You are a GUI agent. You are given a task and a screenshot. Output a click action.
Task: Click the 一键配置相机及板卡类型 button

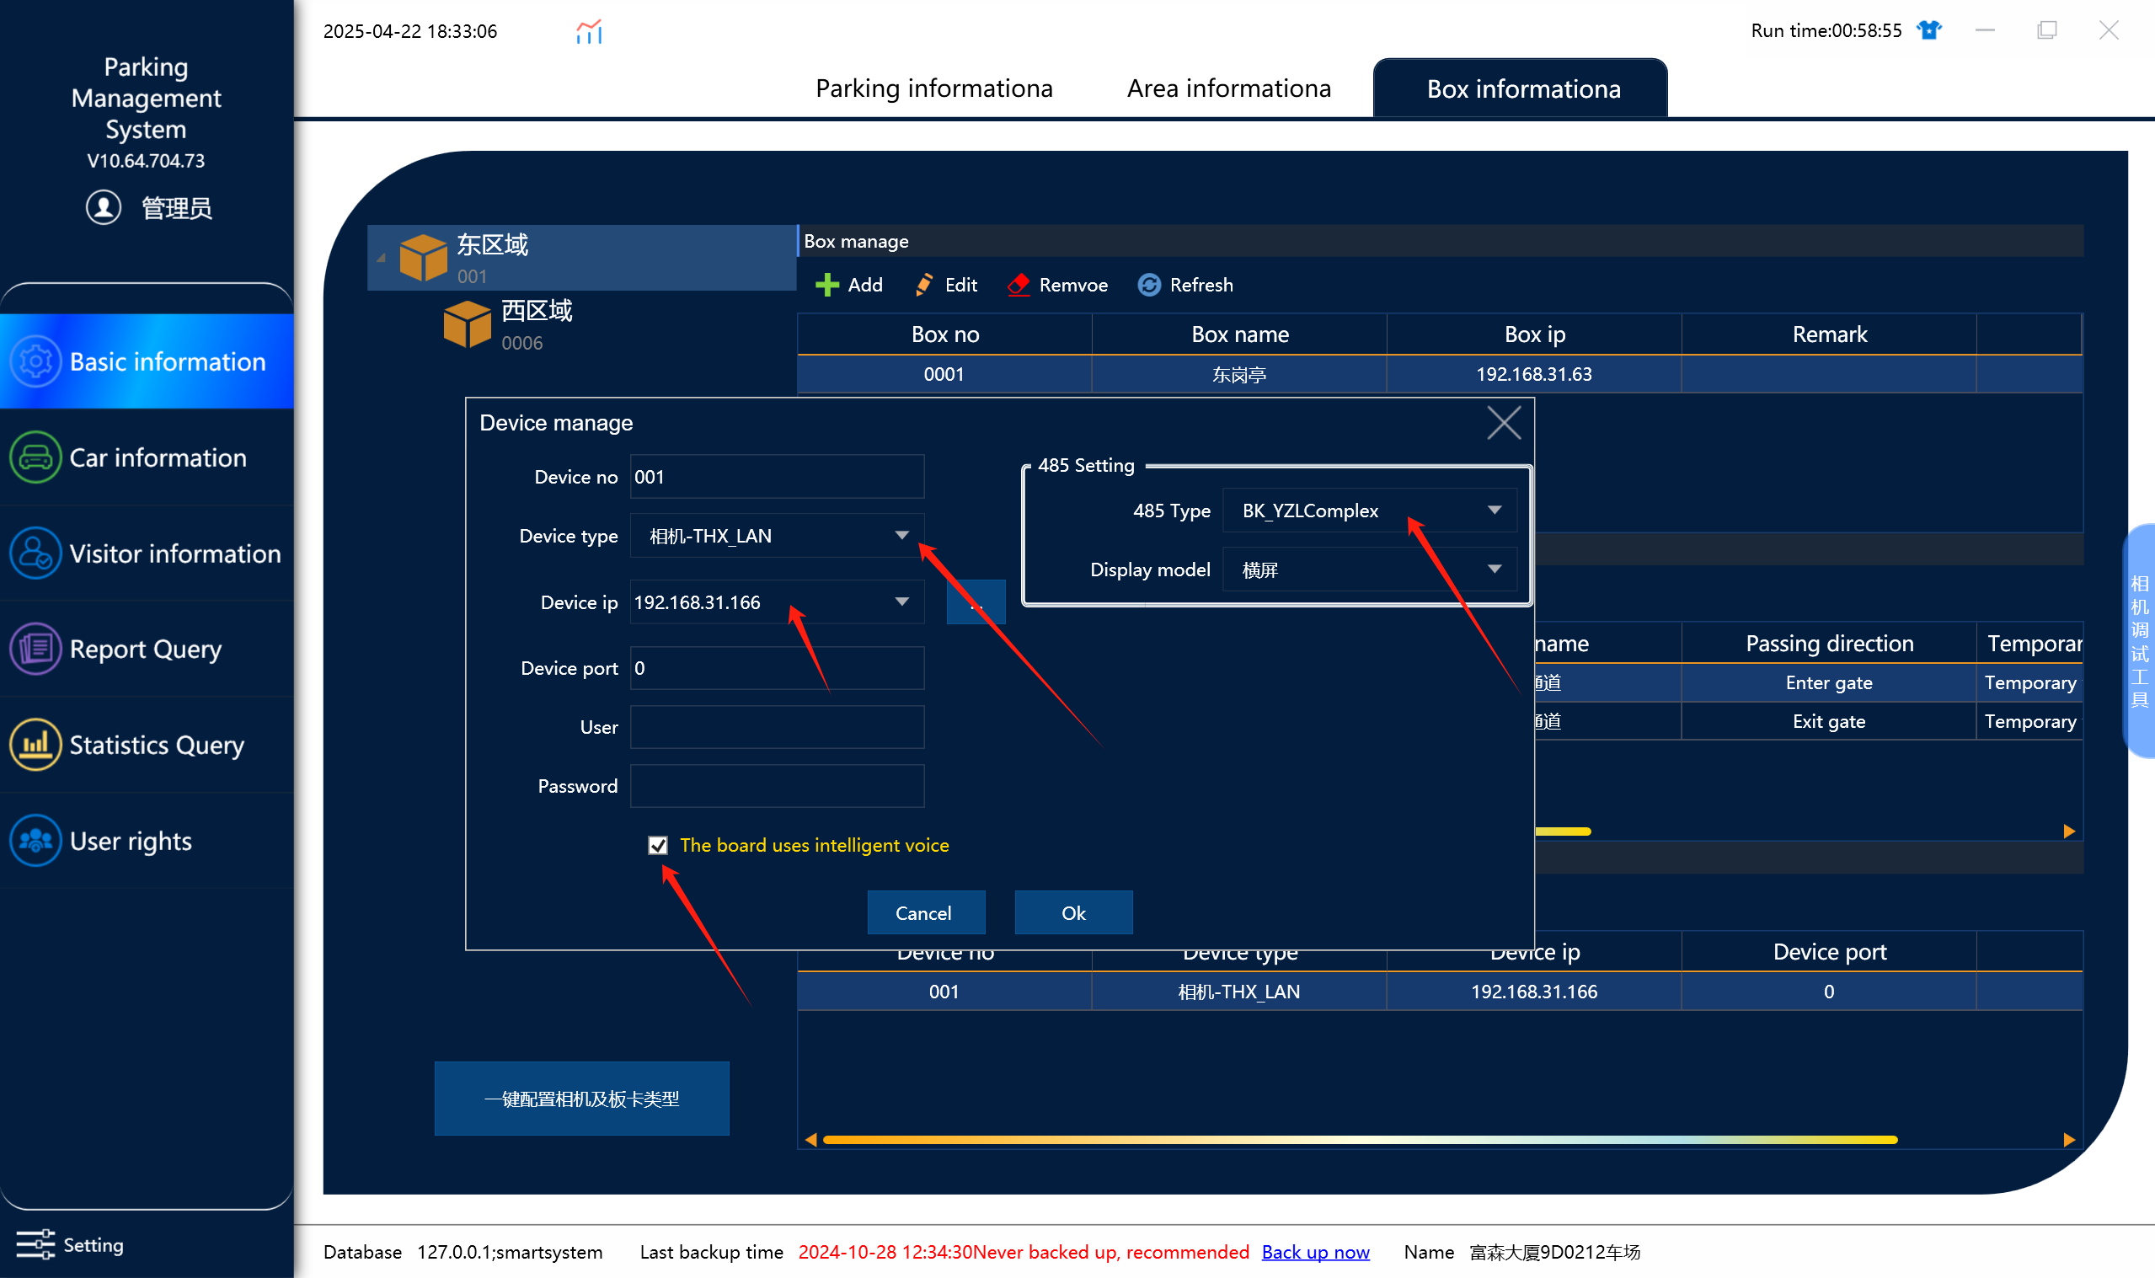(x=581, y=1099)
